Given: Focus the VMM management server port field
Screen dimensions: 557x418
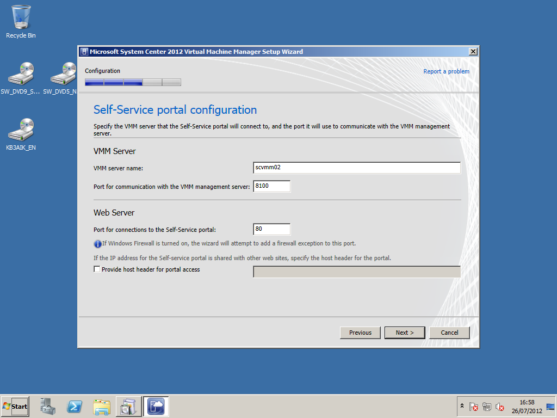Looking at the screenshot, I should point(272,186).
